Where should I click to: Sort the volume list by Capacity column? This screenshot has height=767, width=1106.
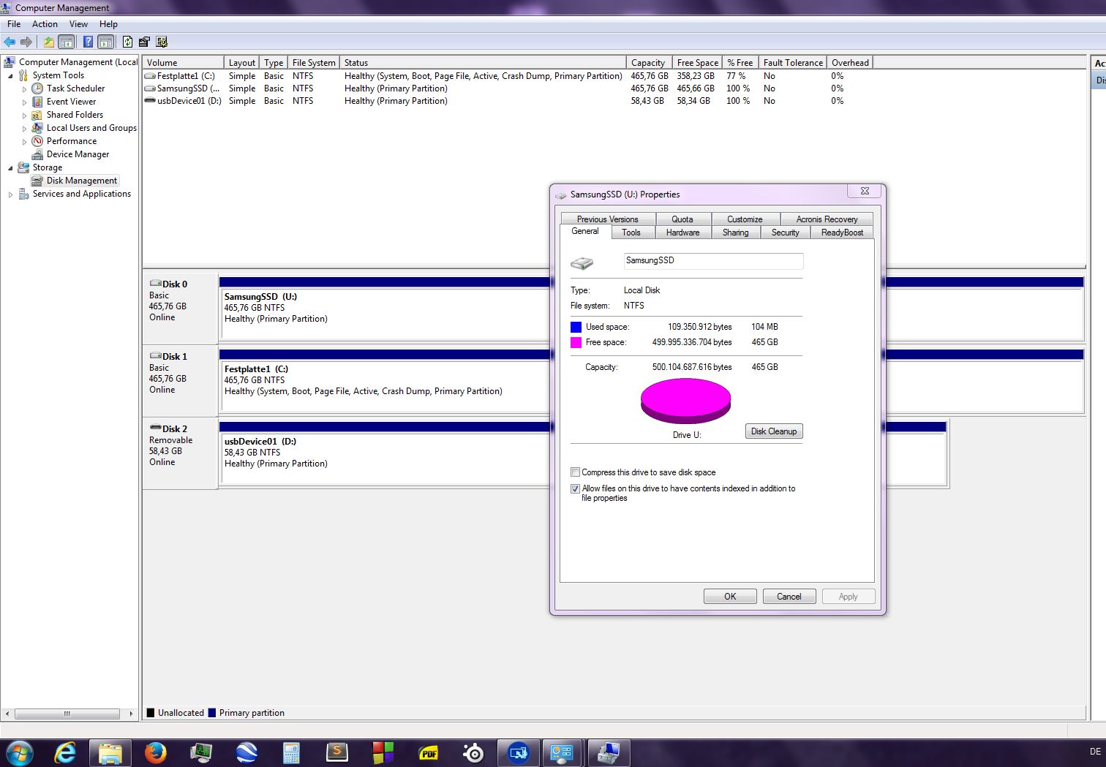pos(649,63)
